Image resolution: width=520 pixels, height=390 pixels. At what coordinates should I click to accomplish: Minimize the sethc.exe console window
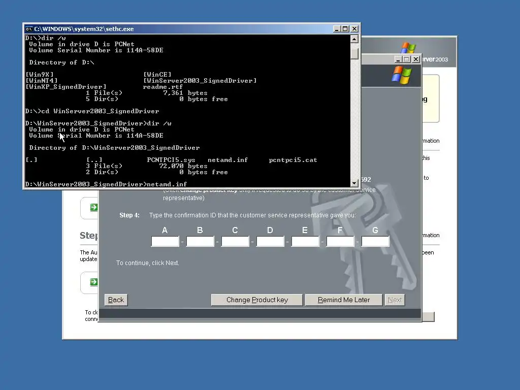337,29
